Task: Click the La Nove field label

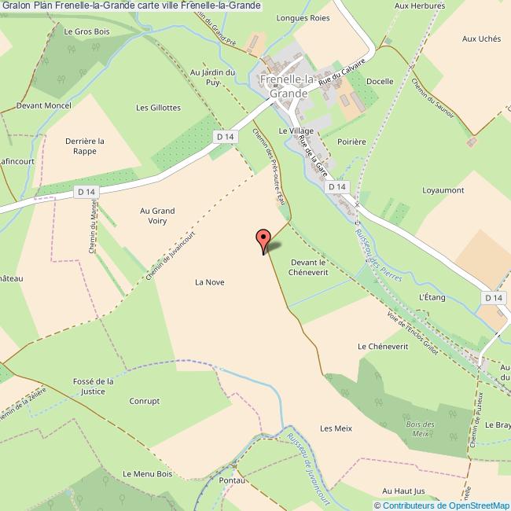Action: 210,282
